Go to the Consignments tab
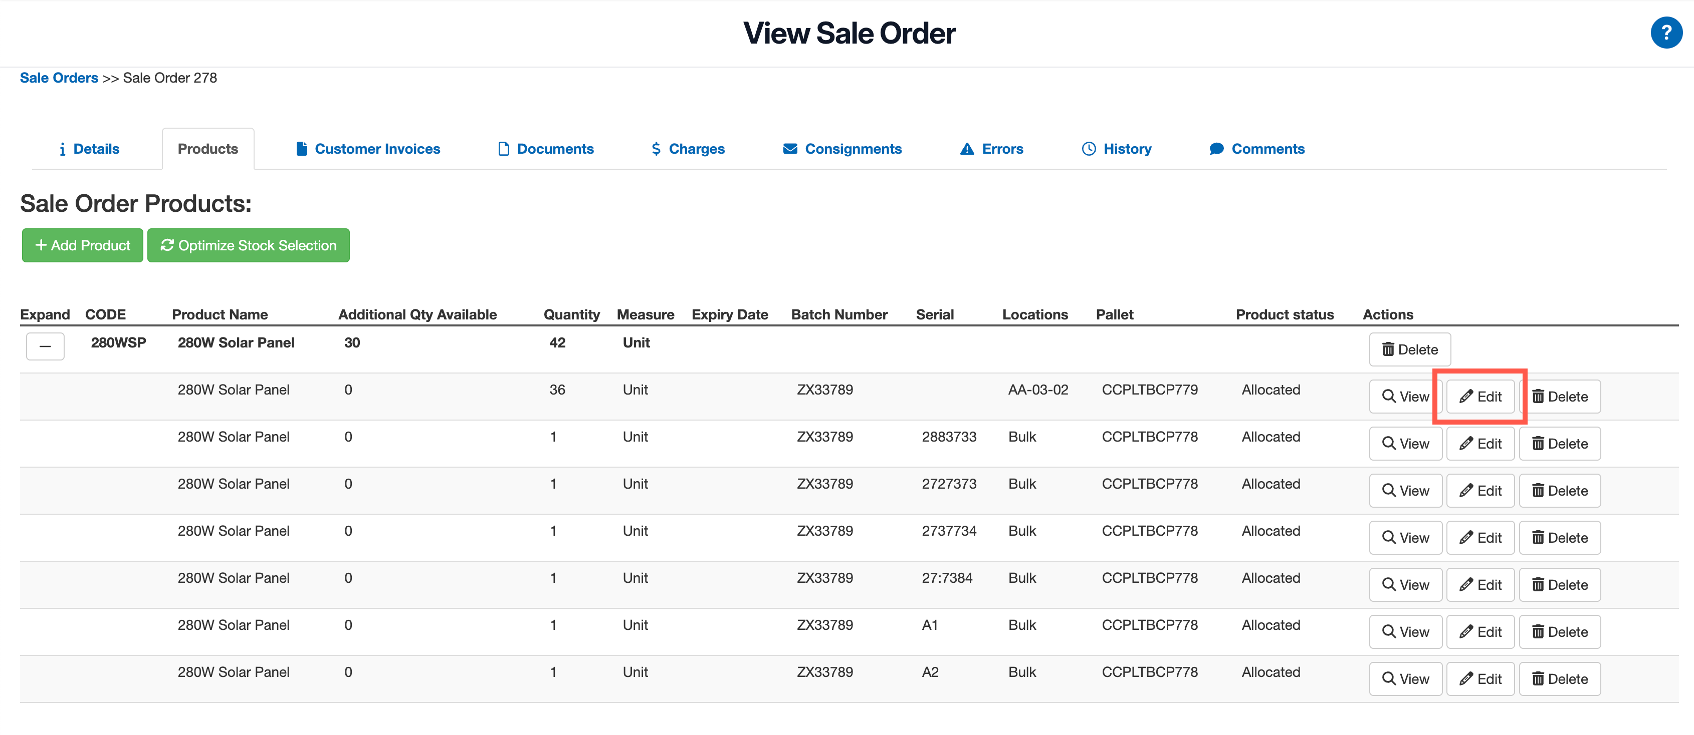Image resolution: width=1694 pixels, height=735 pixels. click(842, 149)
